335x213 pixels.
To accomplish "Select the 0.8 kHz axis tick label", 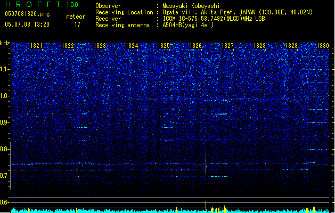I will click(5, 149).
